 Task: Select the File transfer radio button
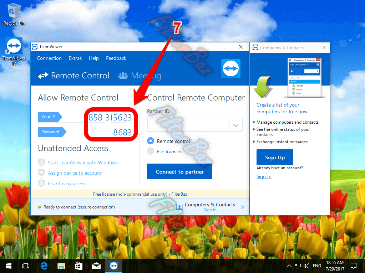coord(150,151)
